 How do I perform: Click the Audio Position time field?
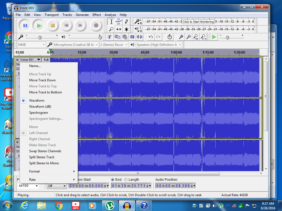pyautogui.click(x=175, y=186)
